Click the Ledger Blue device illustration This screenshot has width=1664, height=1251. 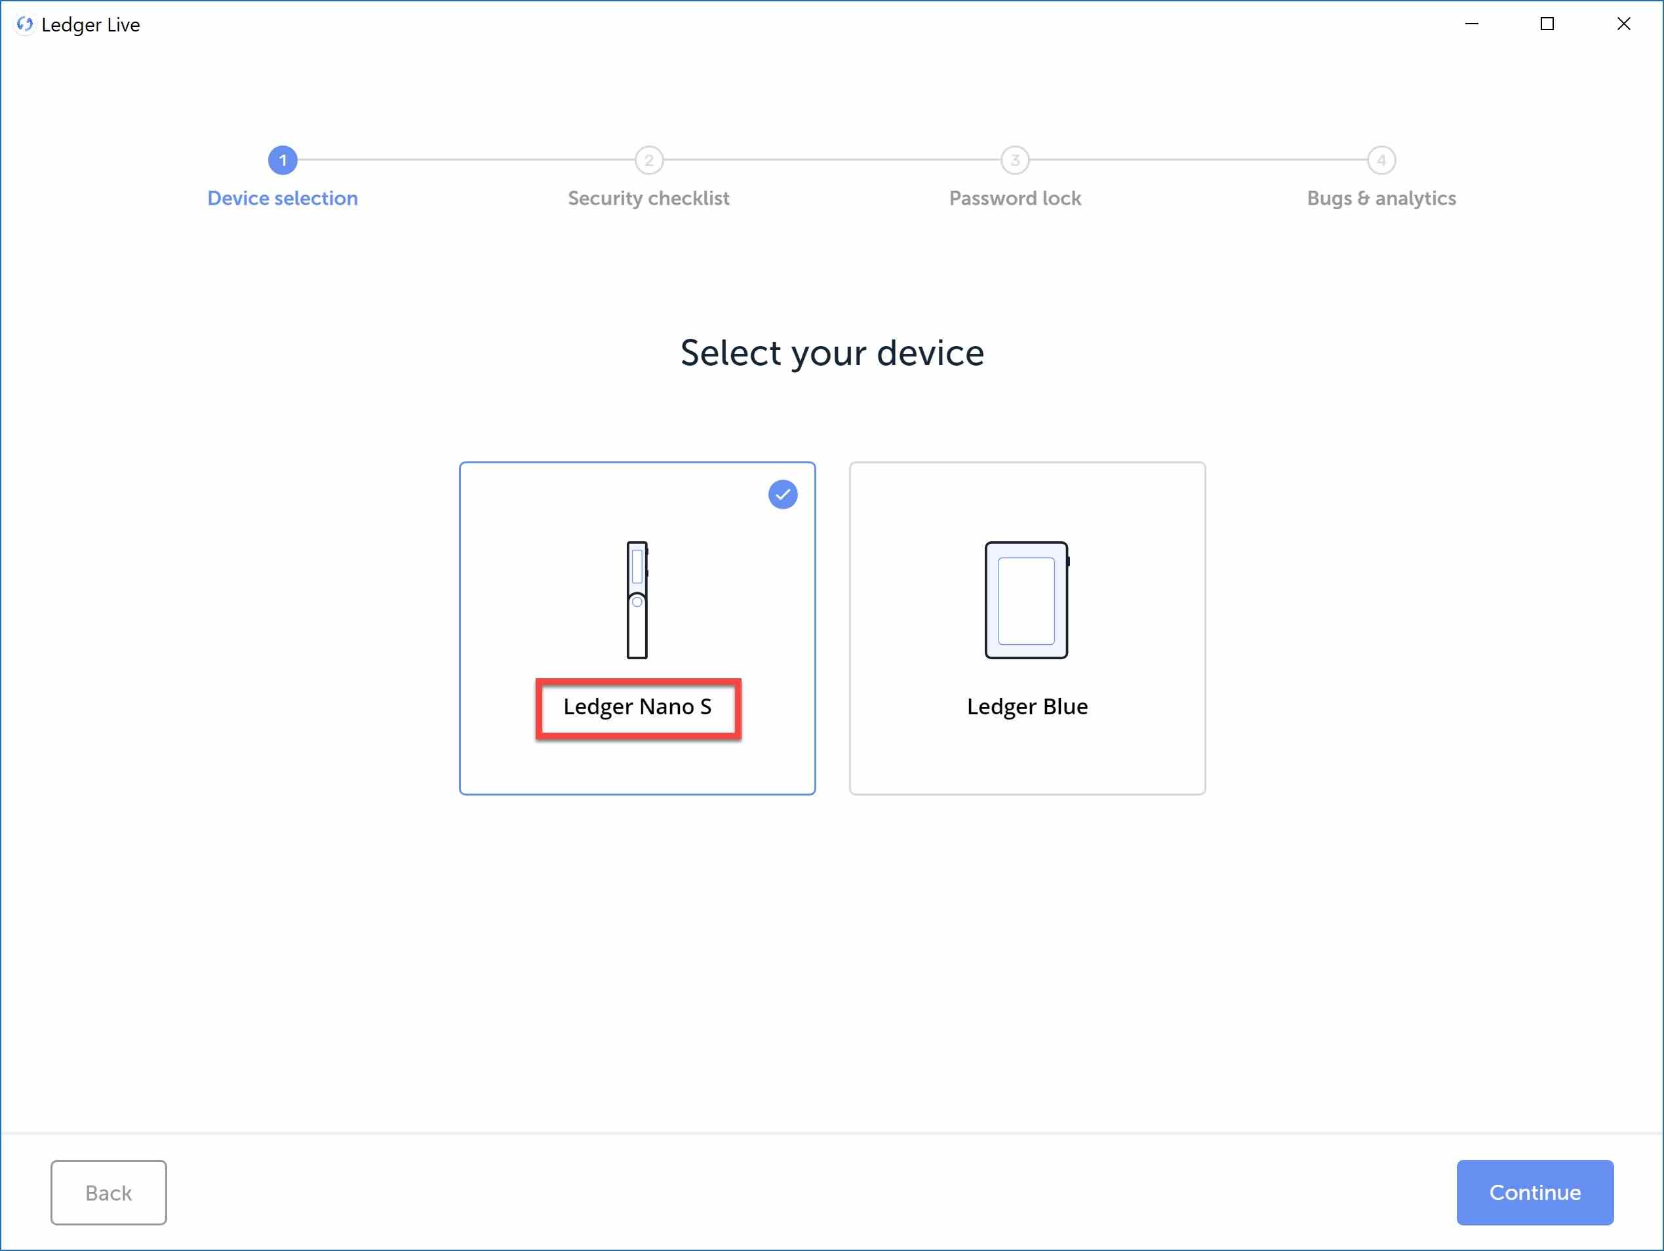[1027, 600]
